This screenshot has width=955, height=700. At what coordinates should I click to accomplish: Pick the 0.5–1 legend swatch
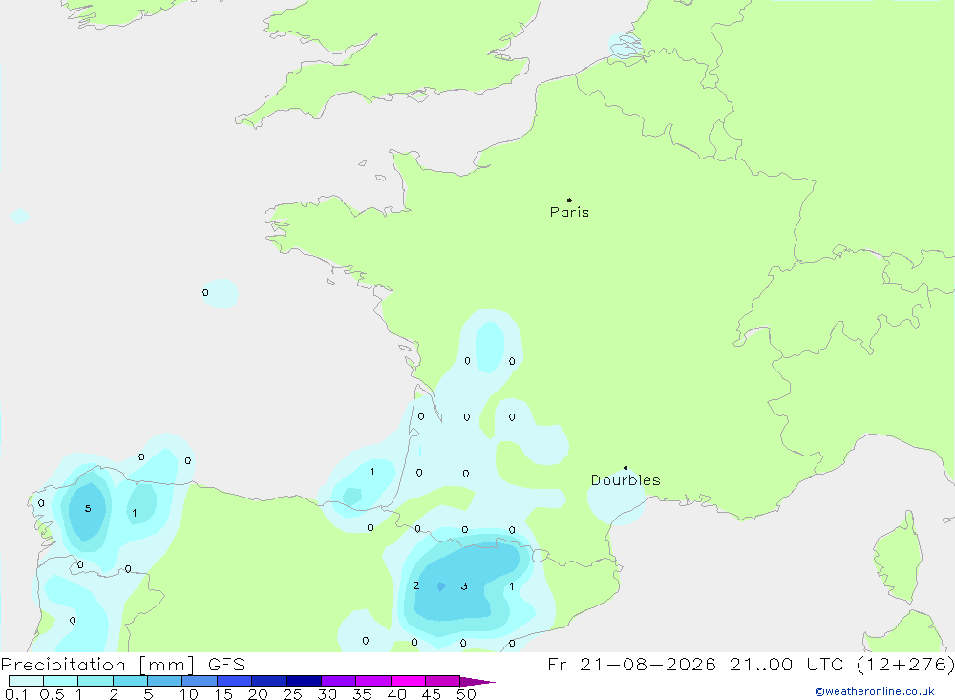point(61,681)
